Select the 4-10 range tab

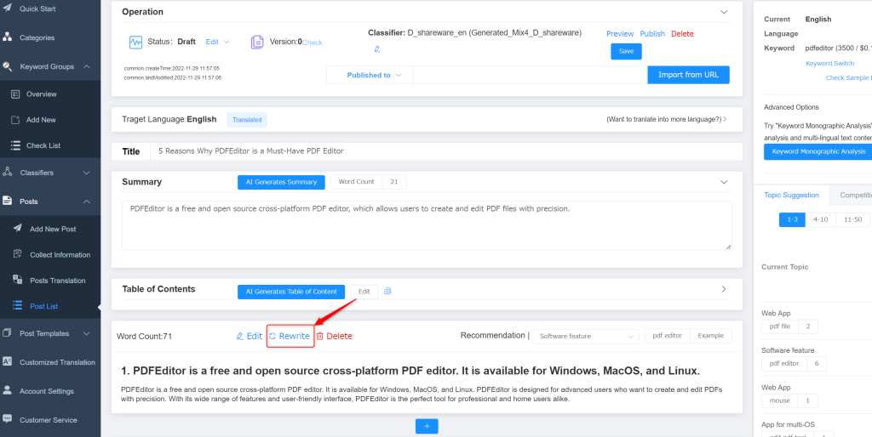820,219
